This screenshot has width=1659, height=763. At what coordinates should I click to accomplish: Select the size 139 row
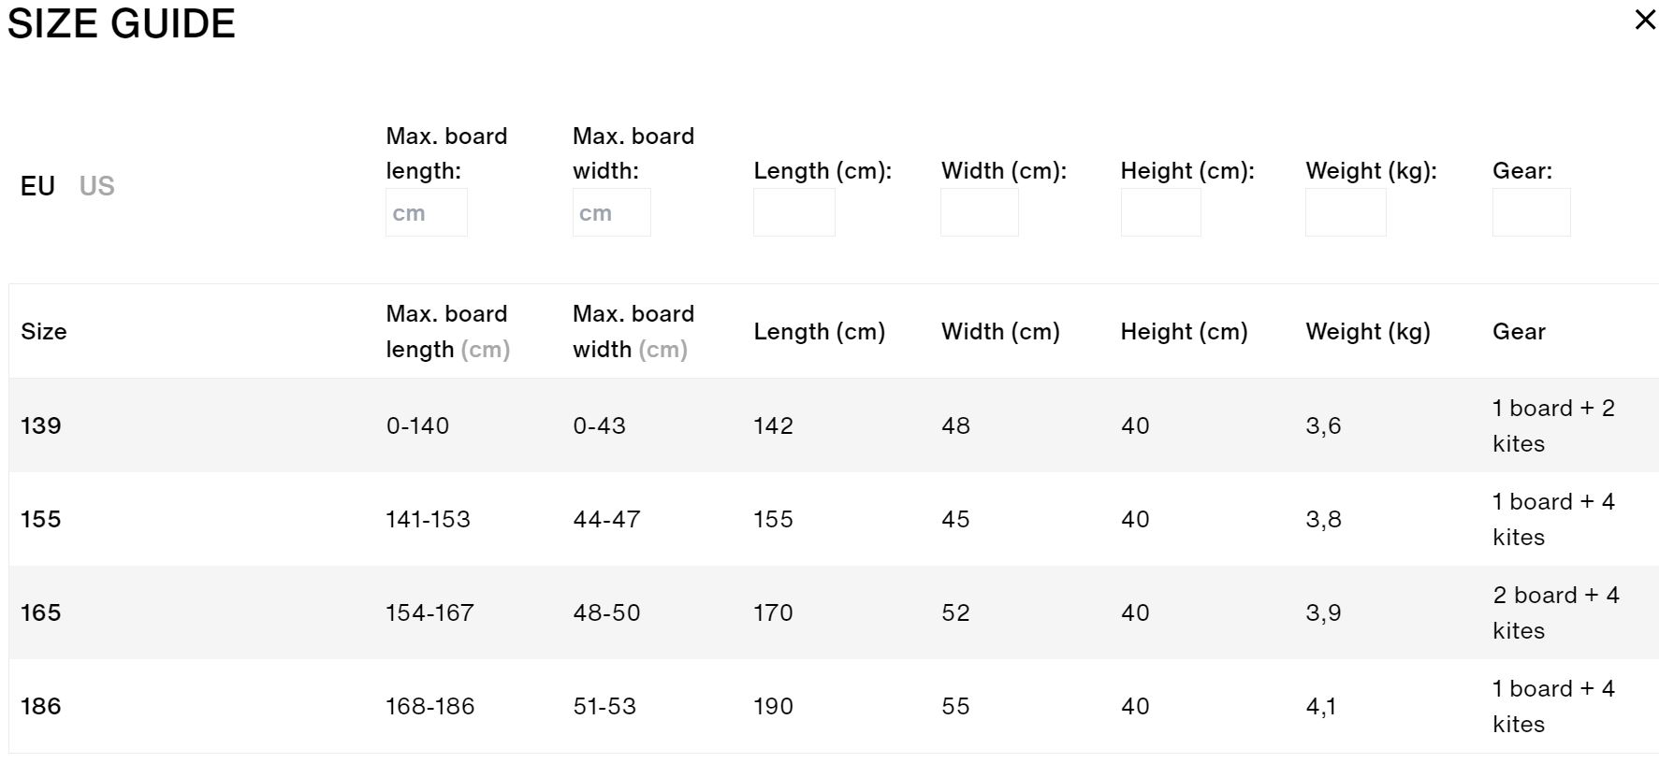tap(834, 425)
